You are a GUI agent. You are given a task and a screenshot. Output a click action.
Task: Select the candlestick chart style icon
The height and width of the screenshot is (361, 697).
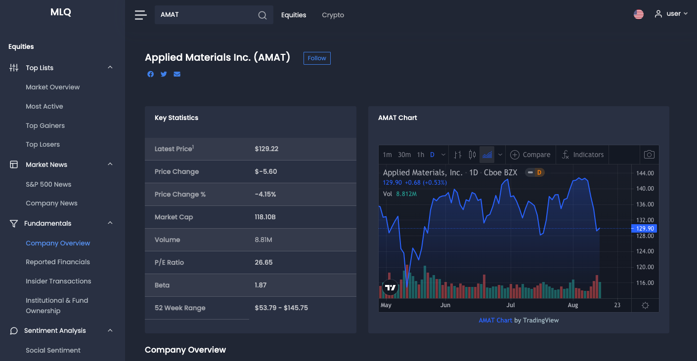pos(472,155)
